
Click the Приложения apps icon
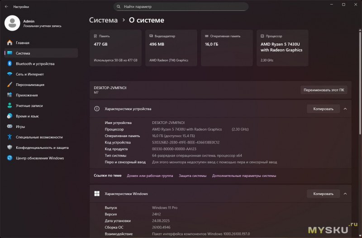tap(10, 95)
